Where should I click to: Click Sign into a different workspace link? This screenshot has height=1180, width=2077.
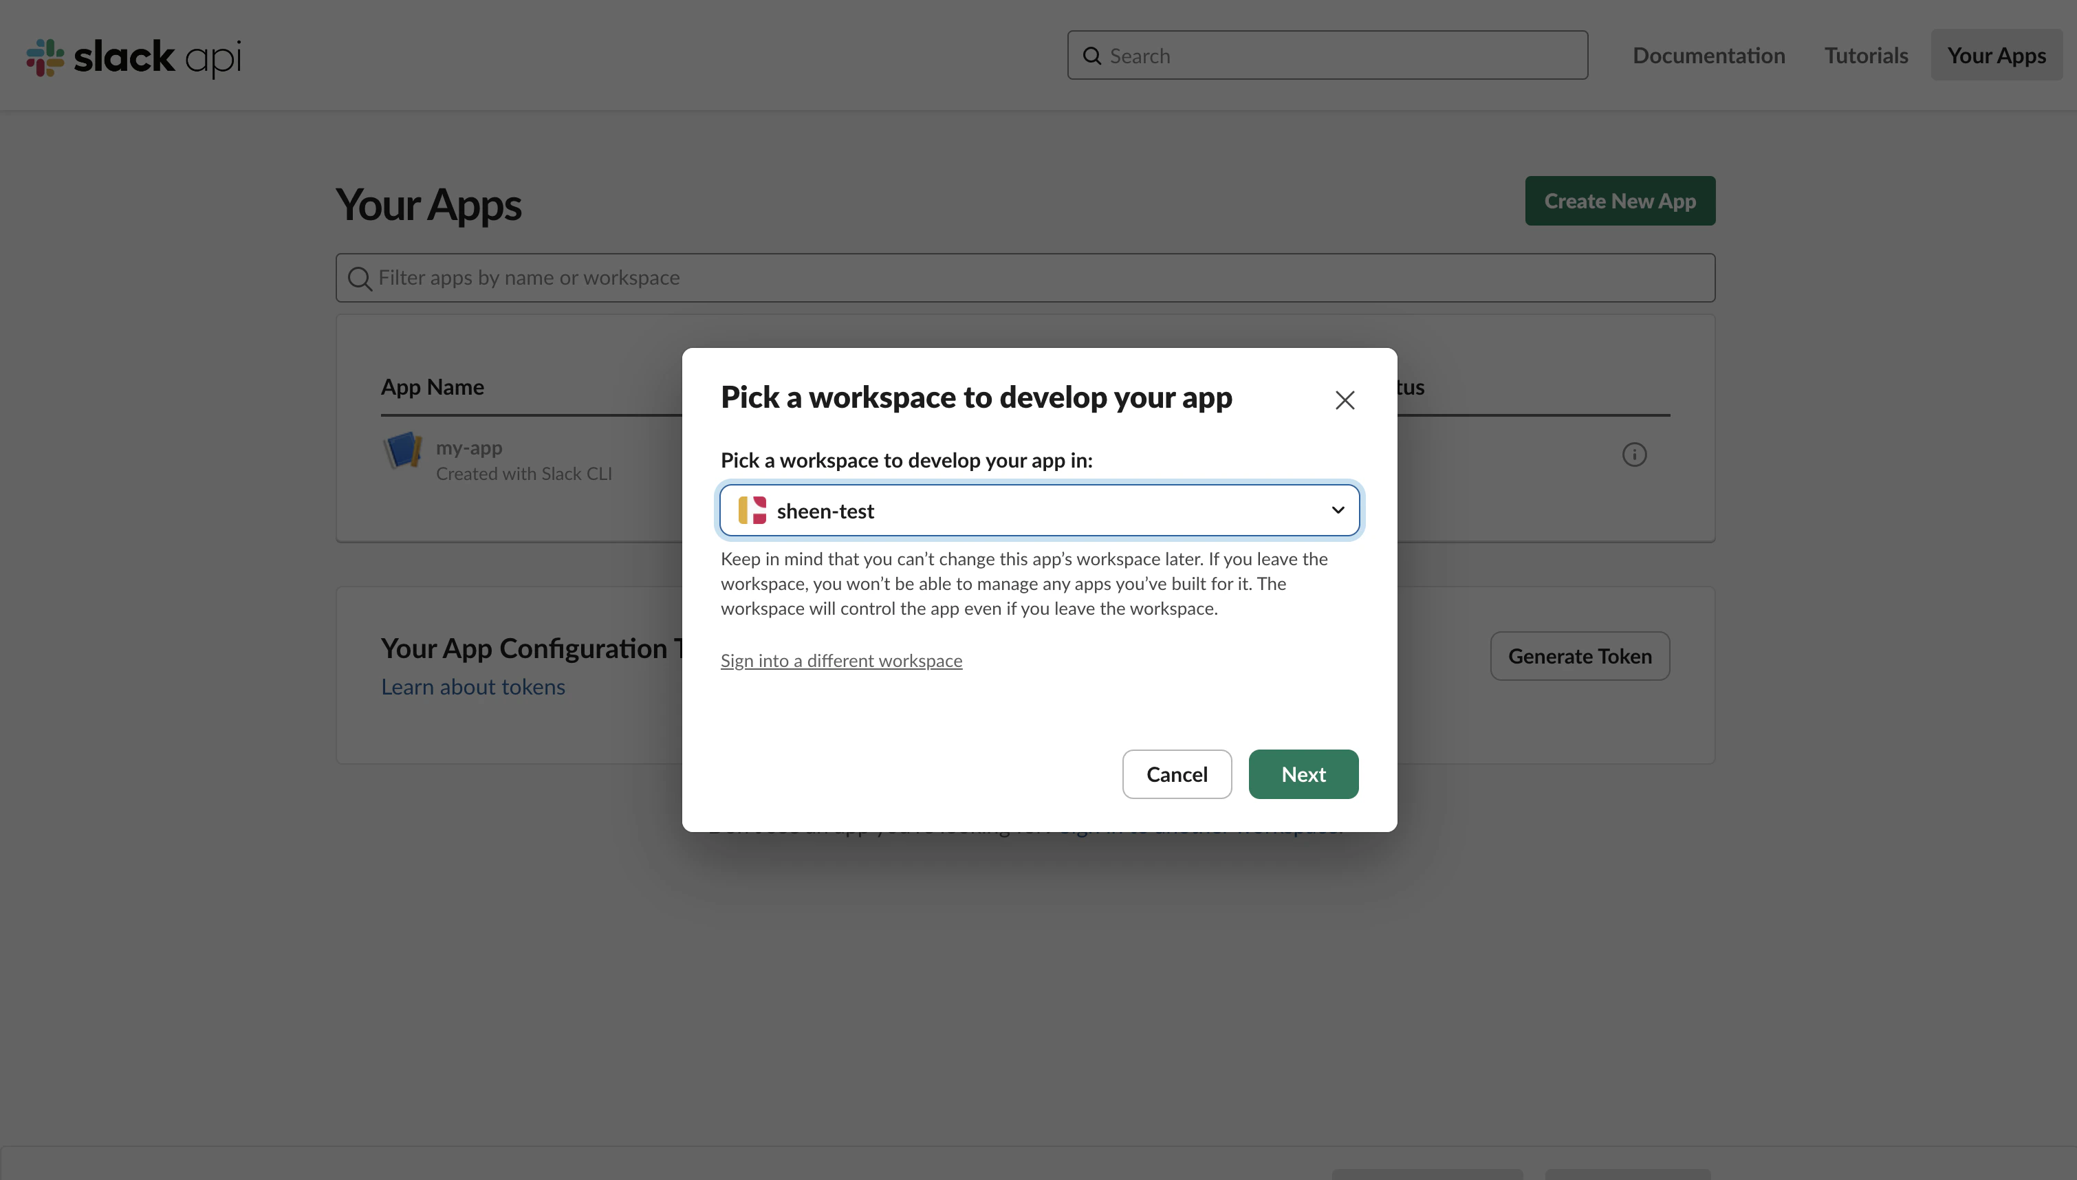click(841, 661)
